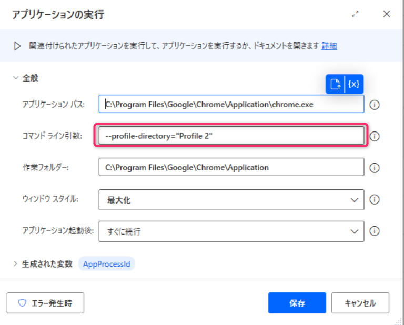Click the アプリケーション起動後 label
This screenshot has height=325, width=404.
point(58,230)
